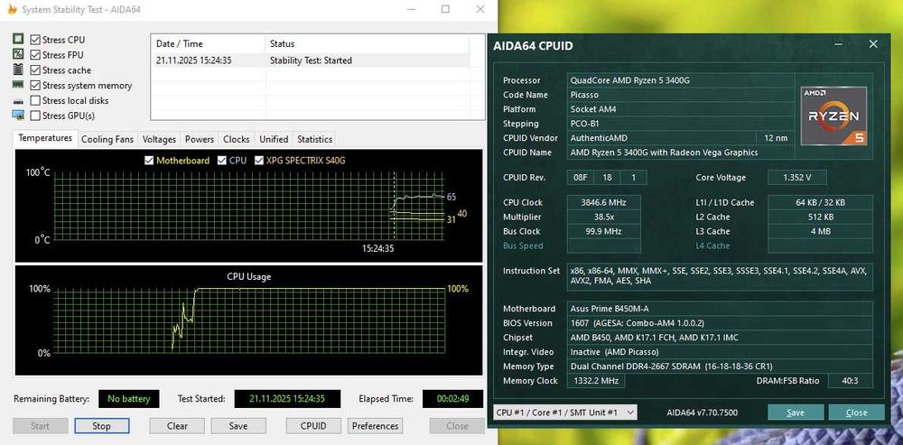Click the AMD Ryzen 5 logo image

pyautogui.click(x=833, y=116)
